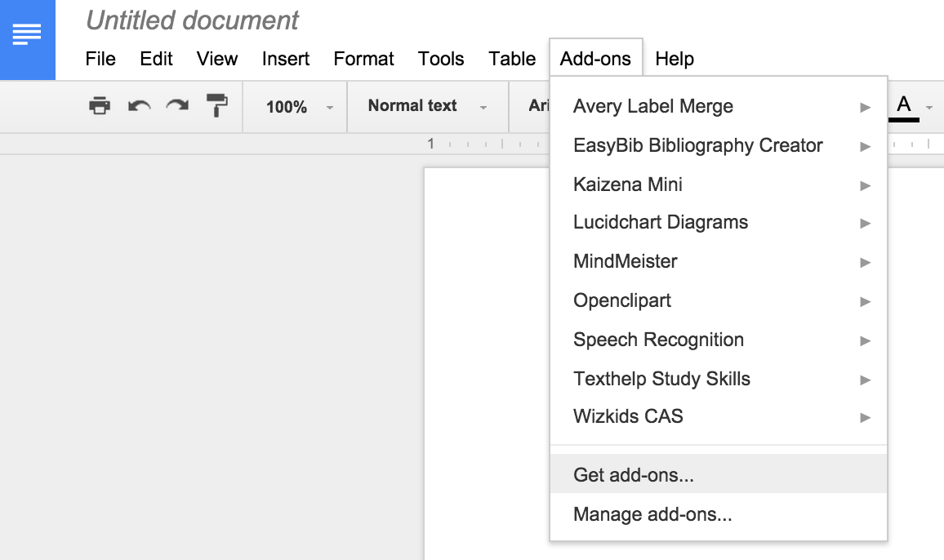Choose Manage add-ons... entry

(x=719, y=514)
